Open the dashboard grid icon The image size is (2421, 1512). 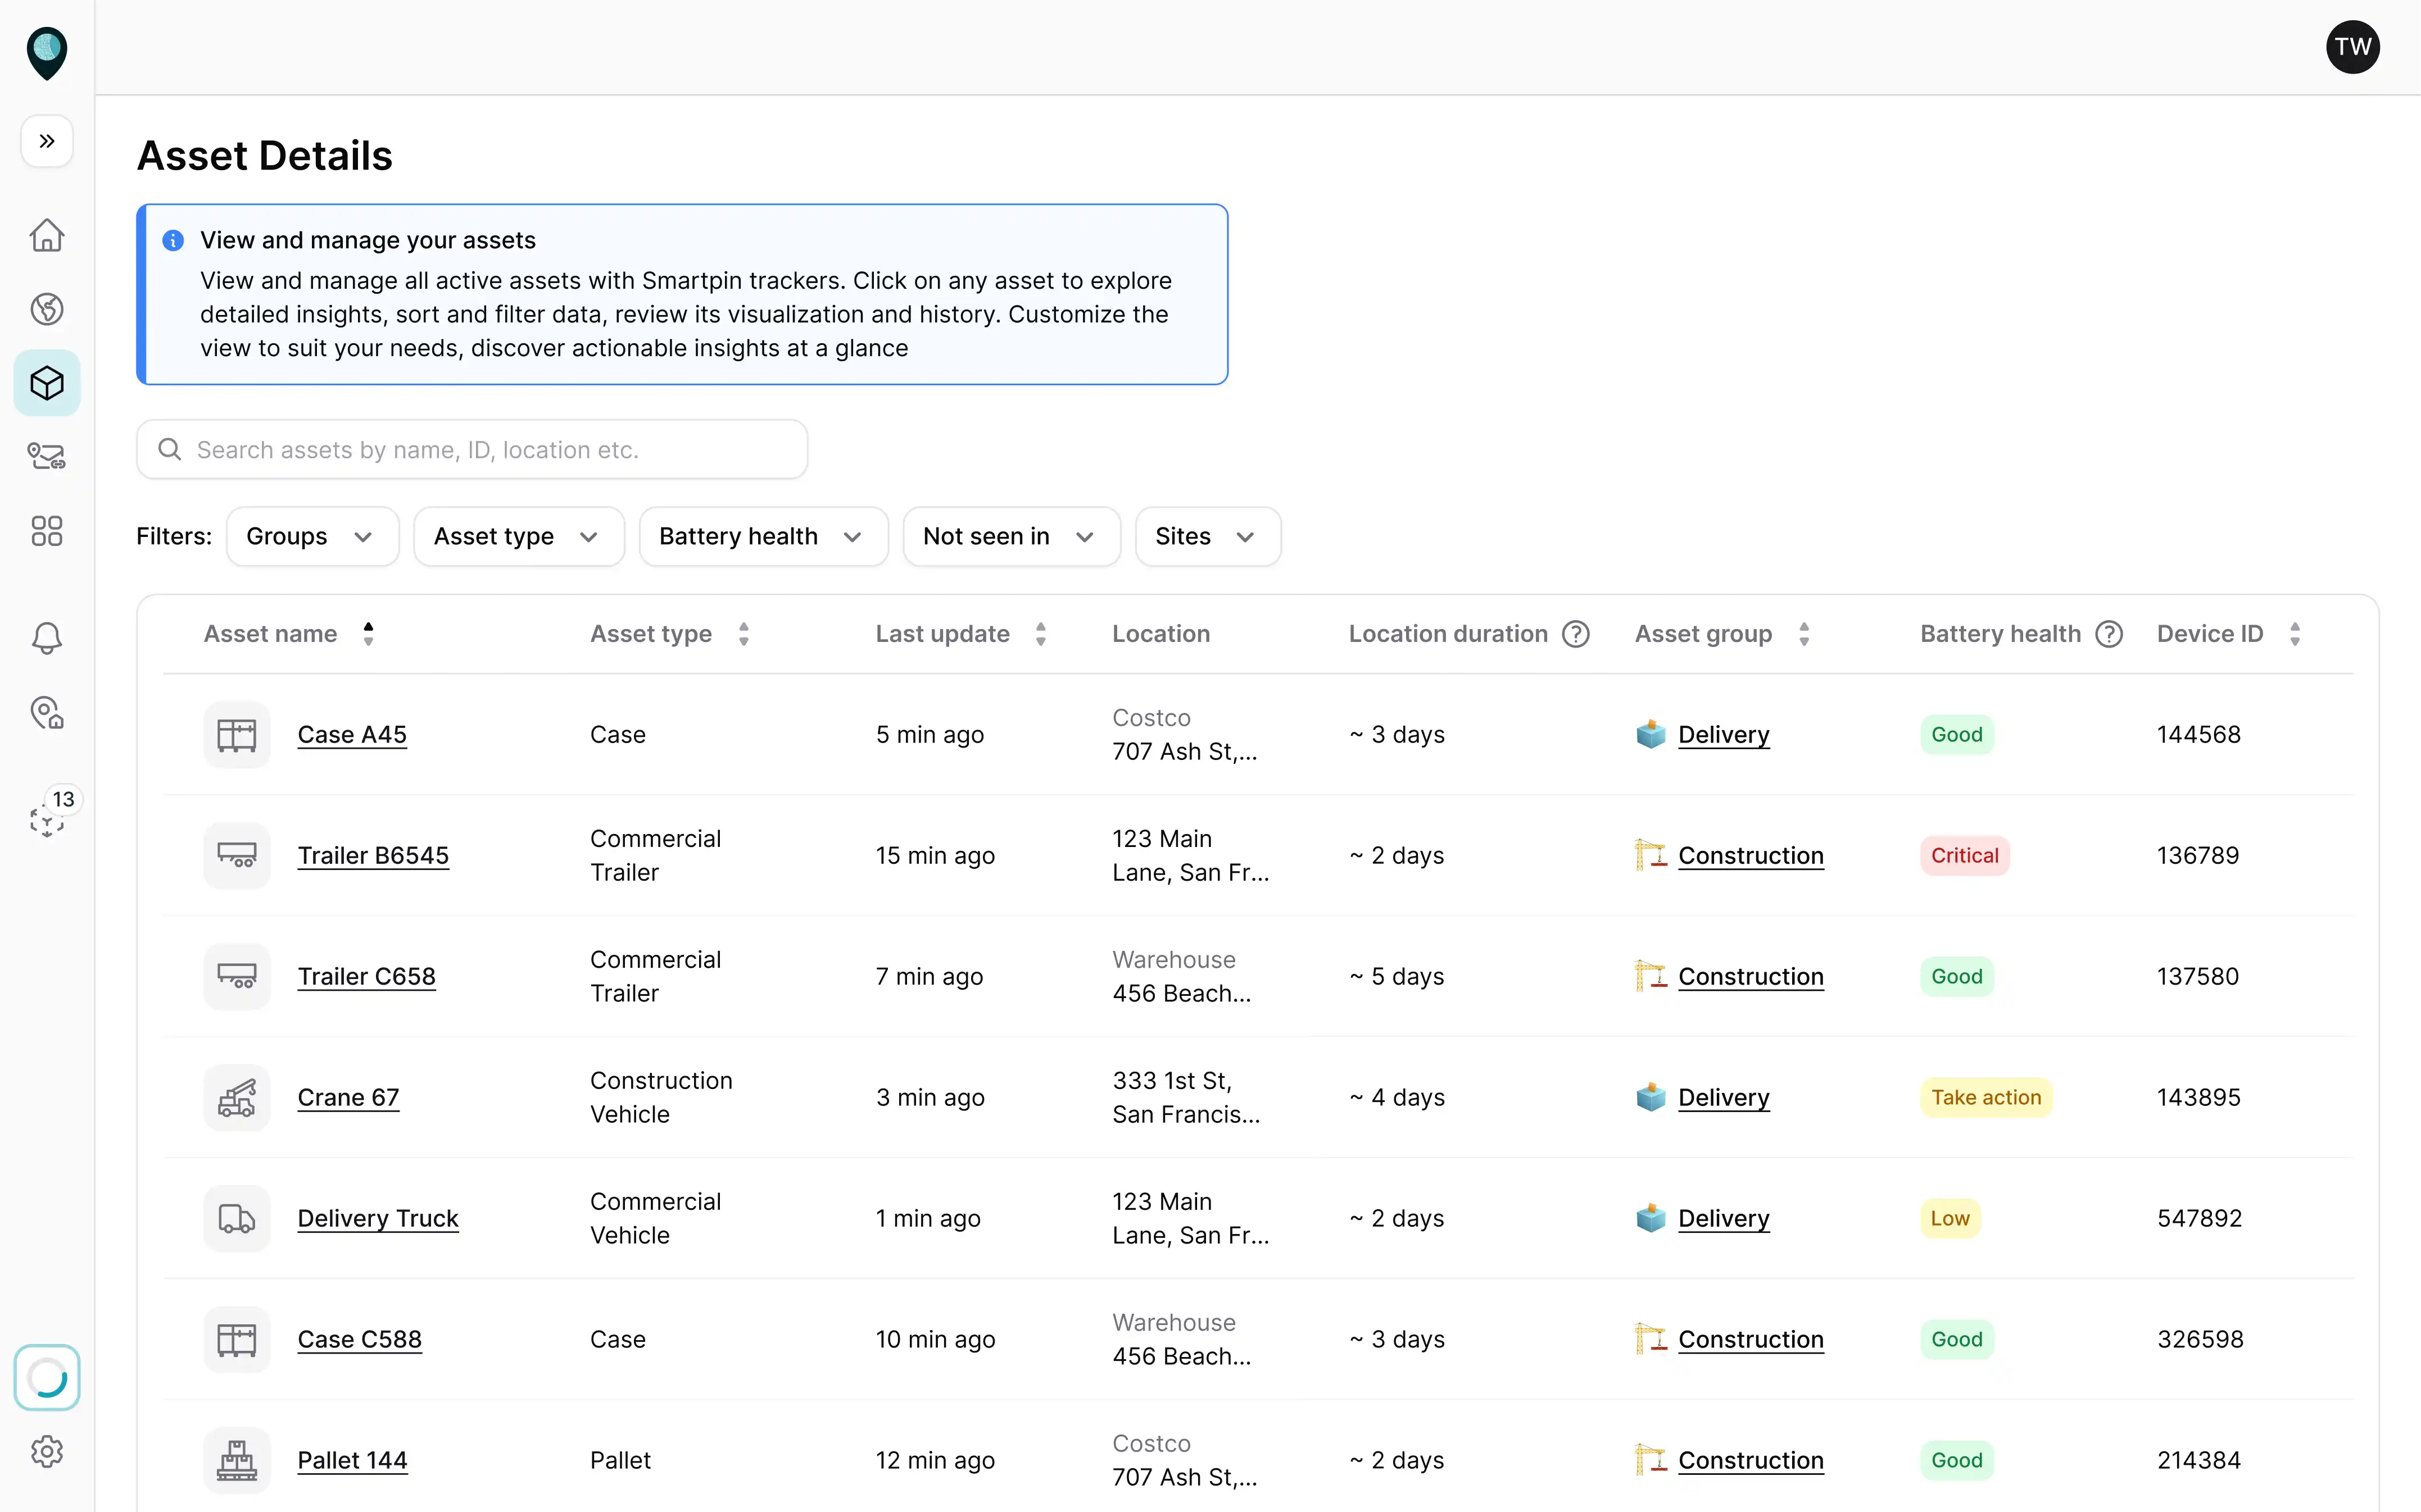point(47,531)
